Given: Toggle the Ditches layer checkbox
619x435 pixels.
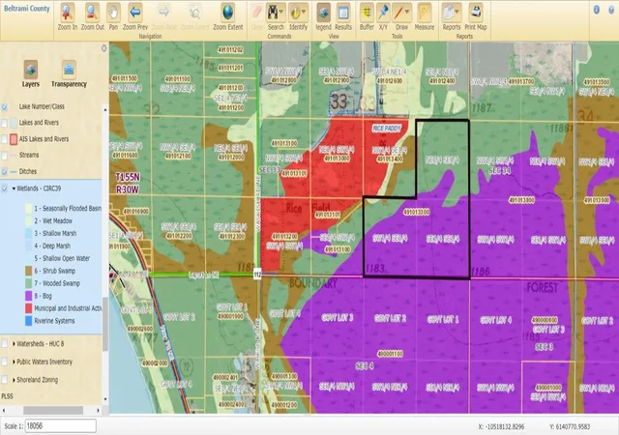Looking at the screenshot, I should pyautogui.click(x=5, y=172).
